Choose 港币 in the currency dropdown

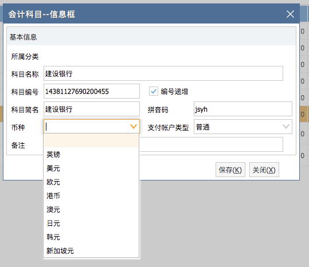(x=91, y=196)
